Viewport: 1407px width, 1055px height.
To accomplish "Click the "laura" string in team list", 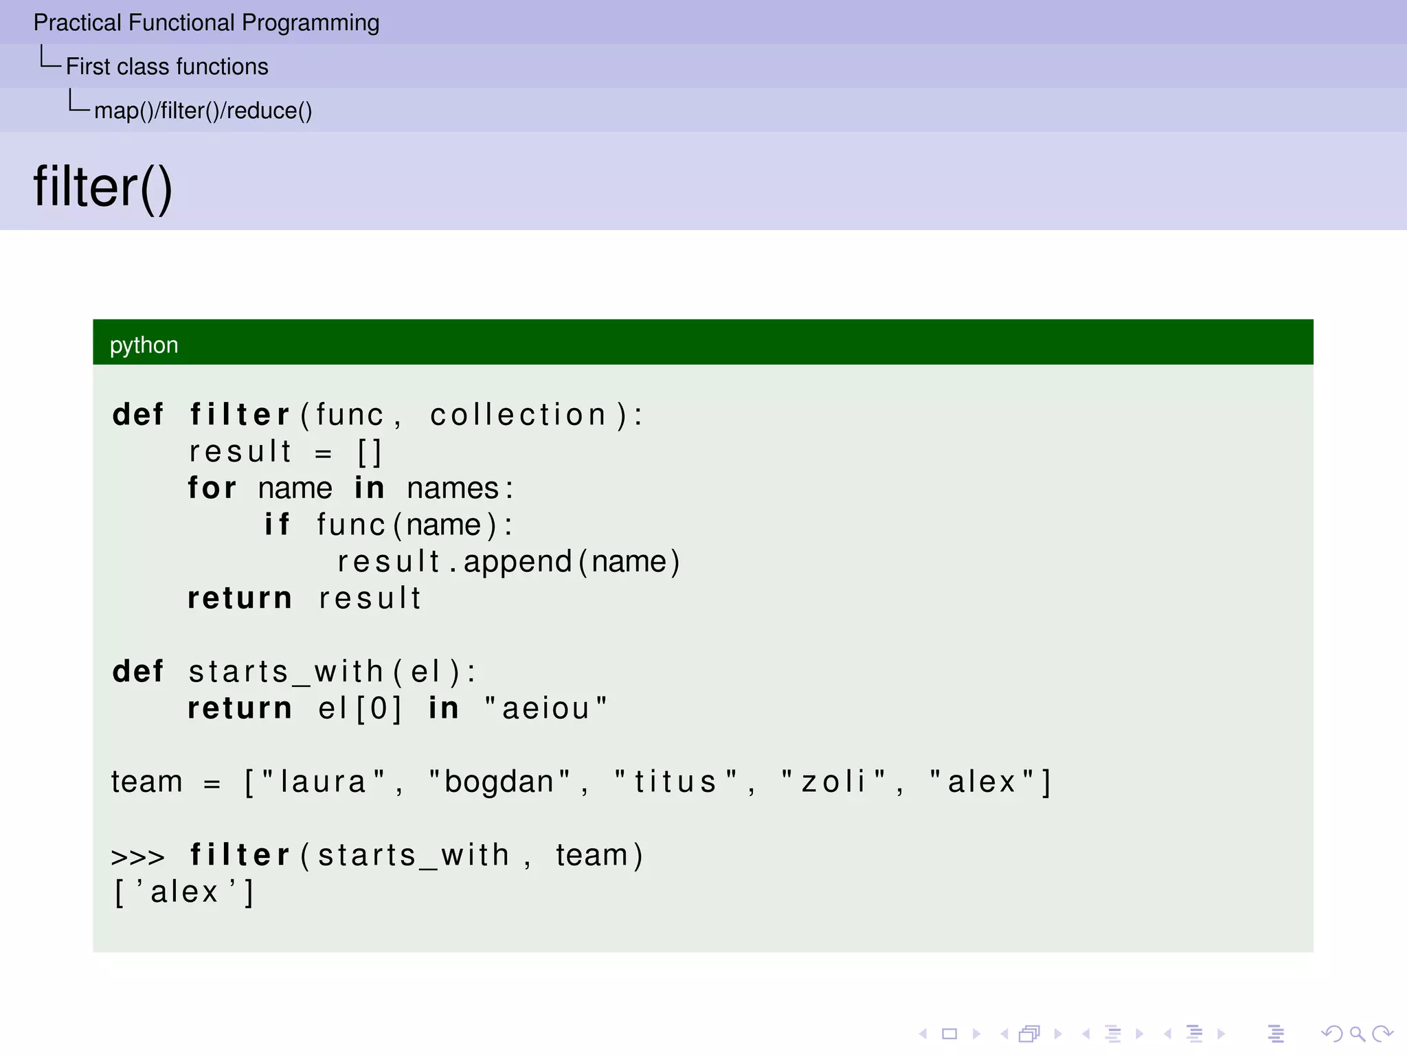I will (324, 782).
